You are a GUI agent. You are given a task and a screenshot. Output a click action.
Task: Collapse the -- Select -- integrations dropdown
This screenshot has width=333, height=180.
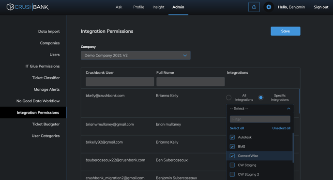[x=260, y=109]
